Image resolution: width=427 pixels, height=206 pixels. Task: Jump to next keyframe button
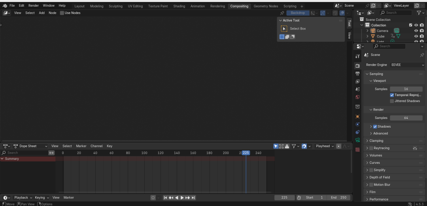tap(188, 198)
